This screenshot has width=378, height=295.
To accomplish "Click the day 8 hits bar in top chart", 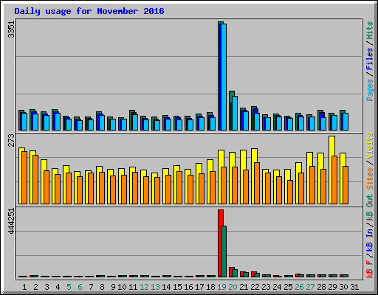I will coord(97,121).
